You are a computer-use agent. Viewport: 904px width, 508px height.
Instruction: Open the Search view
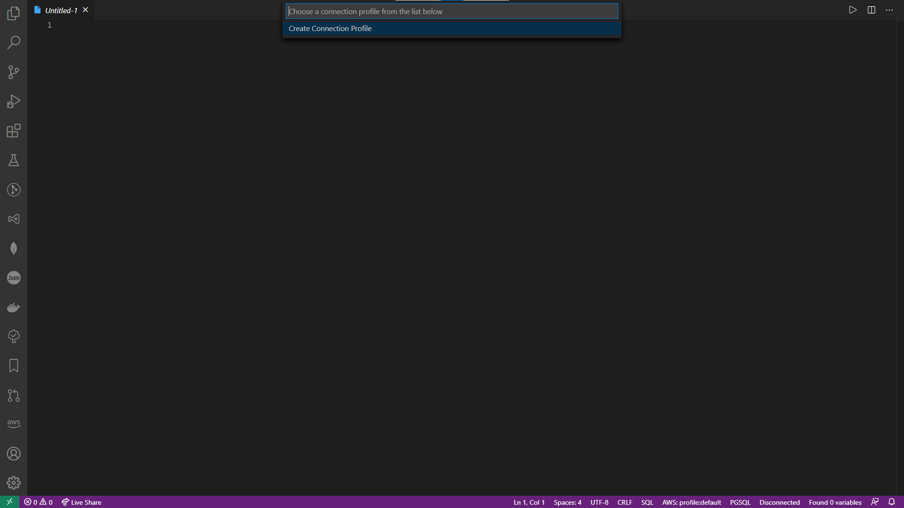14,42
